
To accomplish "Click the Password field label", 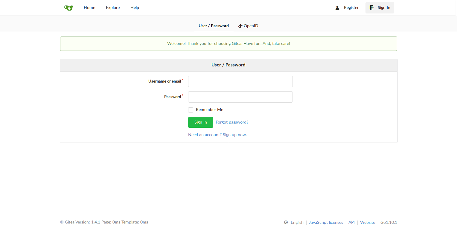I will click(x=173, y=97).
